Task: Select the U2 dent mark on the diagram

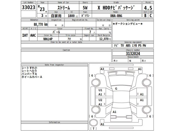Action: 100,100
